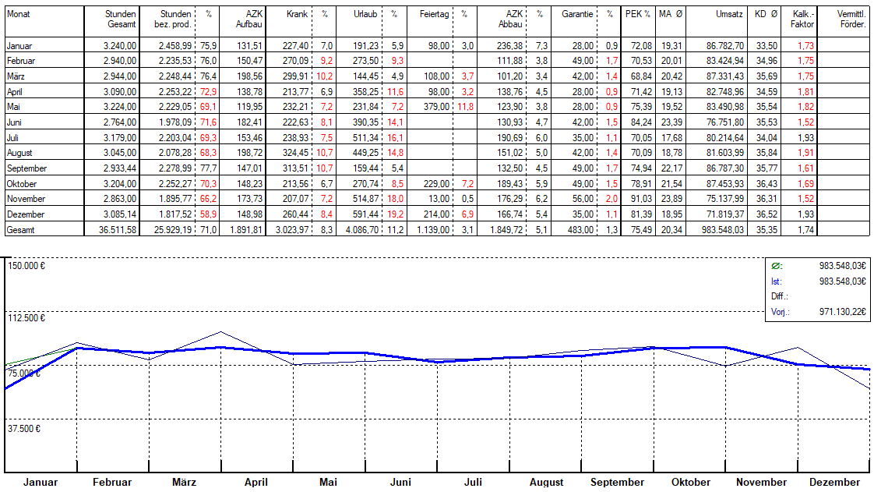Select the Januar row label in the table

(20, 47)
